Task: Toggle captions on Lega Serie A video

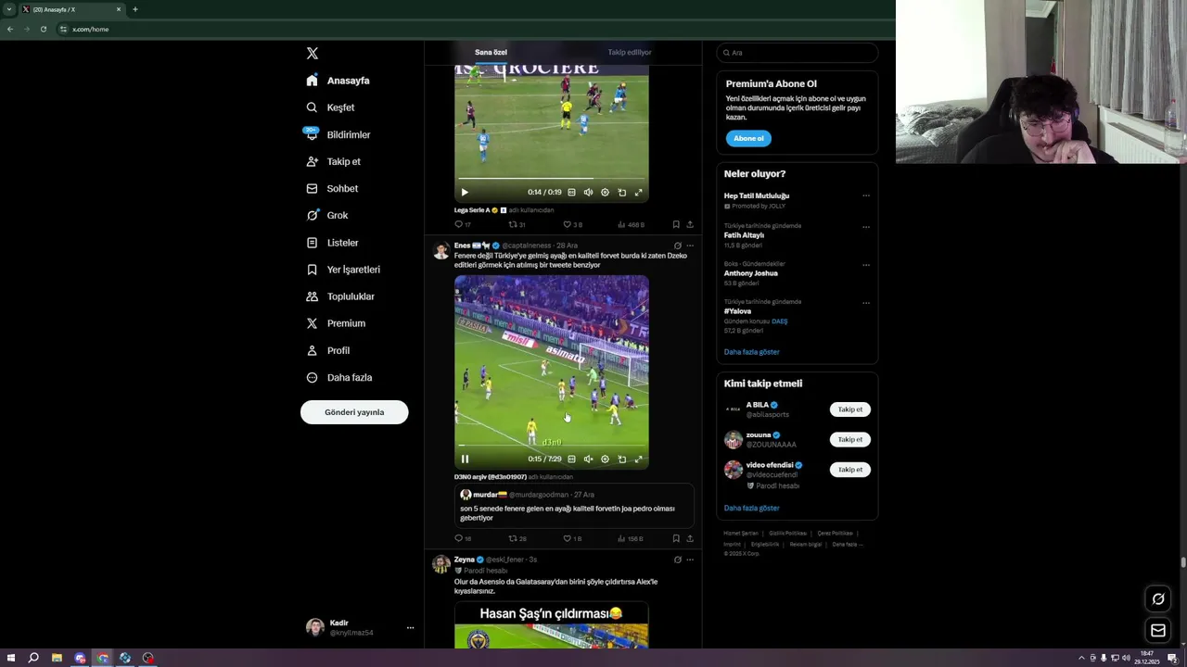Action: tap(571, 193)
